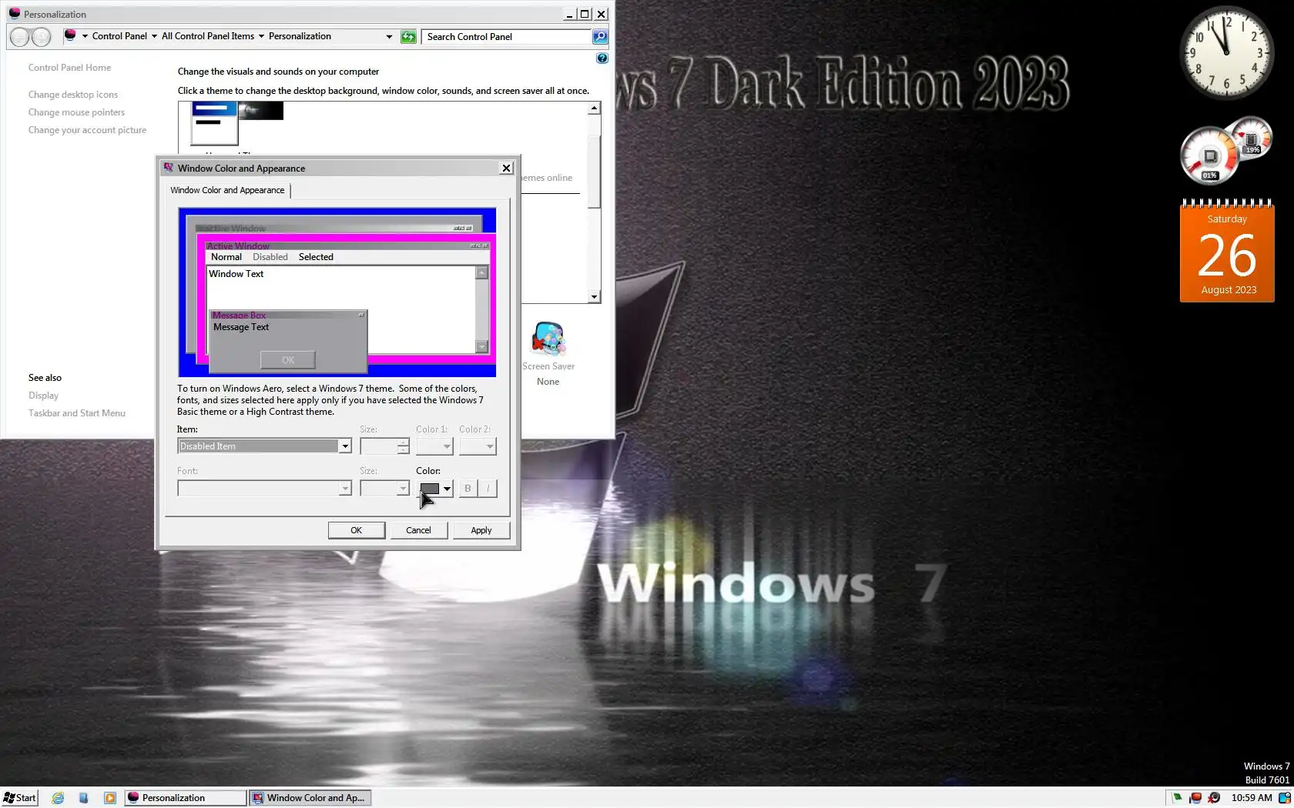Toggle the Italic font button
This screenshot has height=808, width=1294.
(x=488, y=489)
